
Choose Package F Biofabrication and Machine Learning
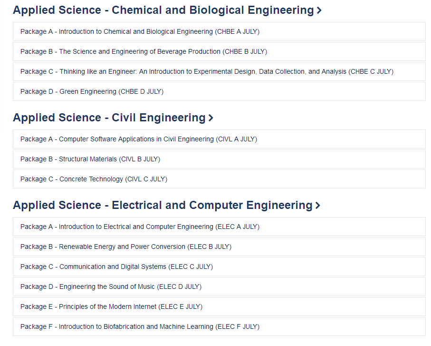point(219,327)
